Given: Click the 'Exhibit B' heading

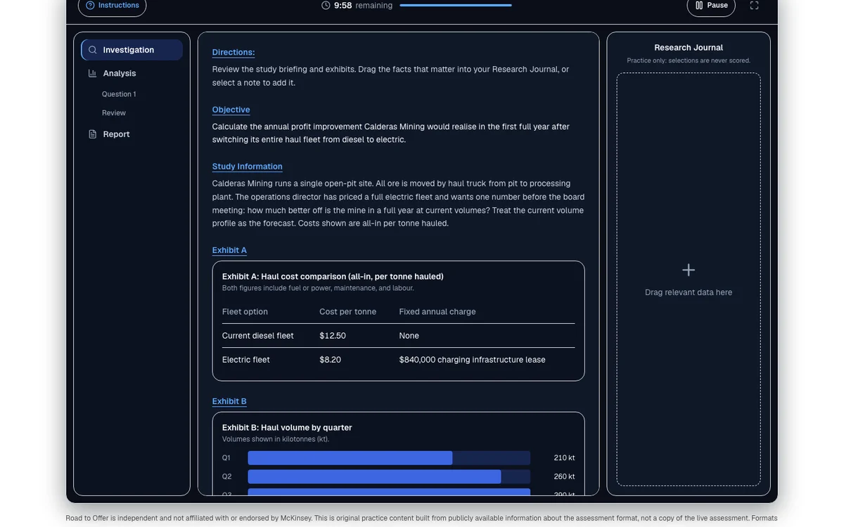Looking at the screenshot, I should click(229, 401).
